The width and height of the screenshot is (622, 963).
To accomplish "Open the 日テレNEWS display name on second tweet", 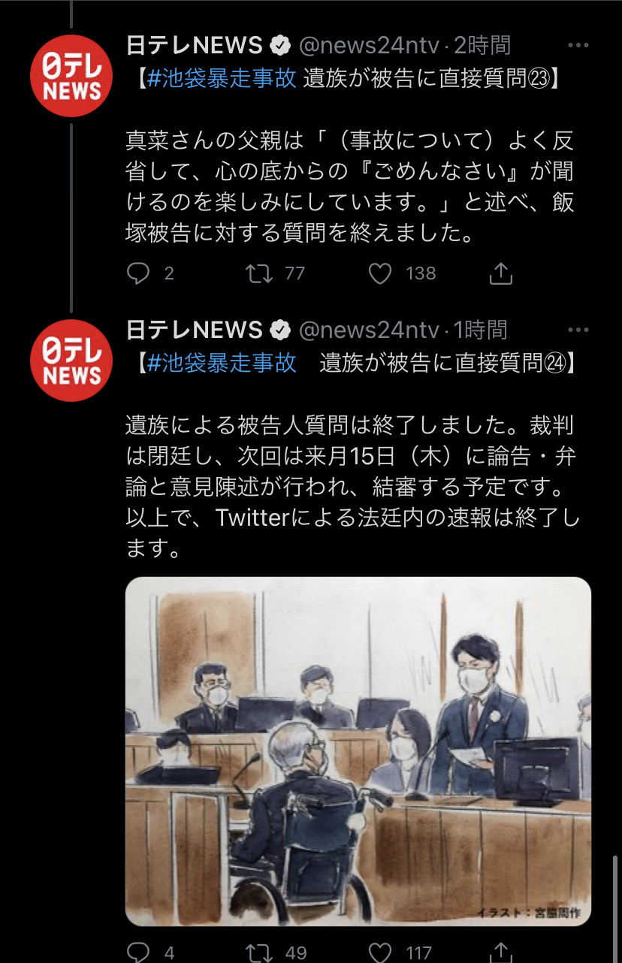I will 194,329.
